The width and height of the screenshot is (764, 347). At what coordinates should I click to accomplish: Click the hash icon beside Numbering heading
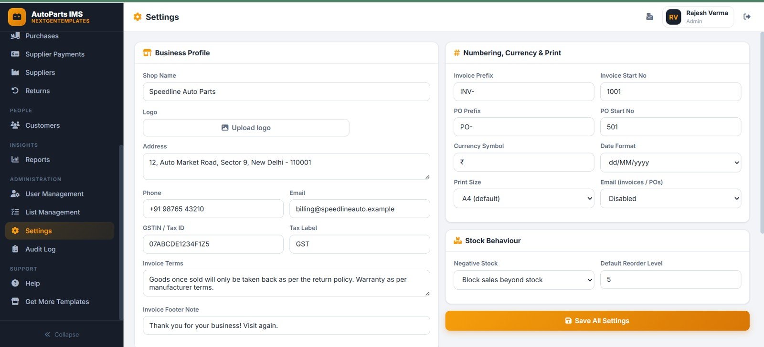(x=457, y=53)
